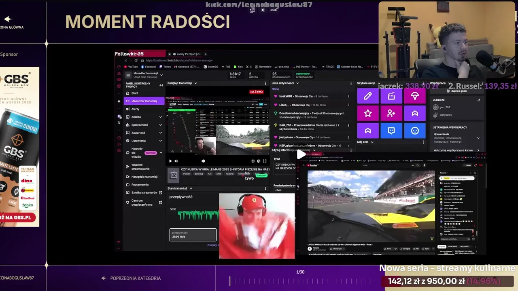Click the Zaproś gości button
This screenshot has height=291, width=518.
pyautogui.click(x=457, y=91)
